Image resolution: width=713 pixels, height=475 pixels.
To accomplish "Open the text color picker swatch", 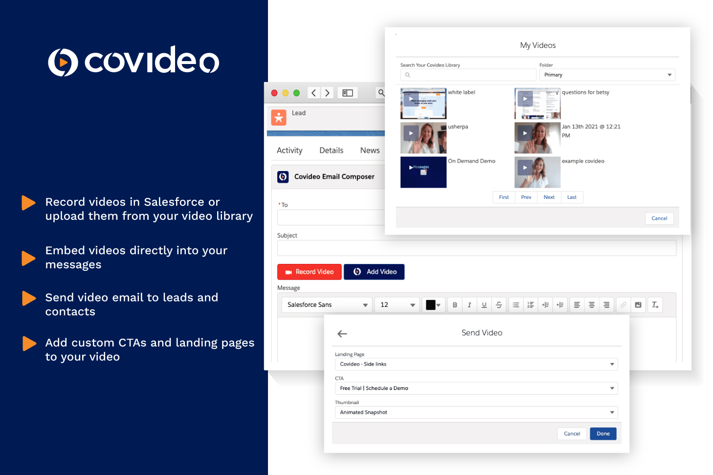I will 433,305.
